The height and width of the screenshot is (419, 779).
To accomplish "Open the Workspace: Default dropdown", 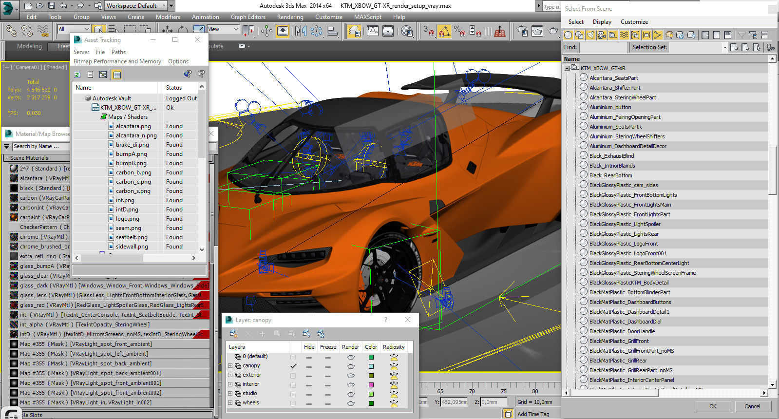I will [x=136, y=6].
